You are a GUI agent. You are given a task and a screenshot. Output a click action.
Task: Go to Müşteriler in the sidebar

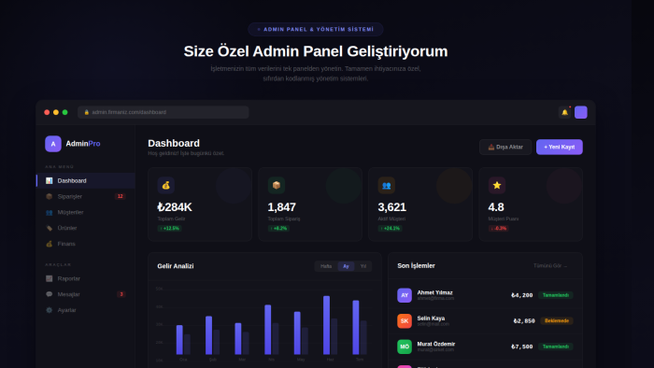point(86,212)
